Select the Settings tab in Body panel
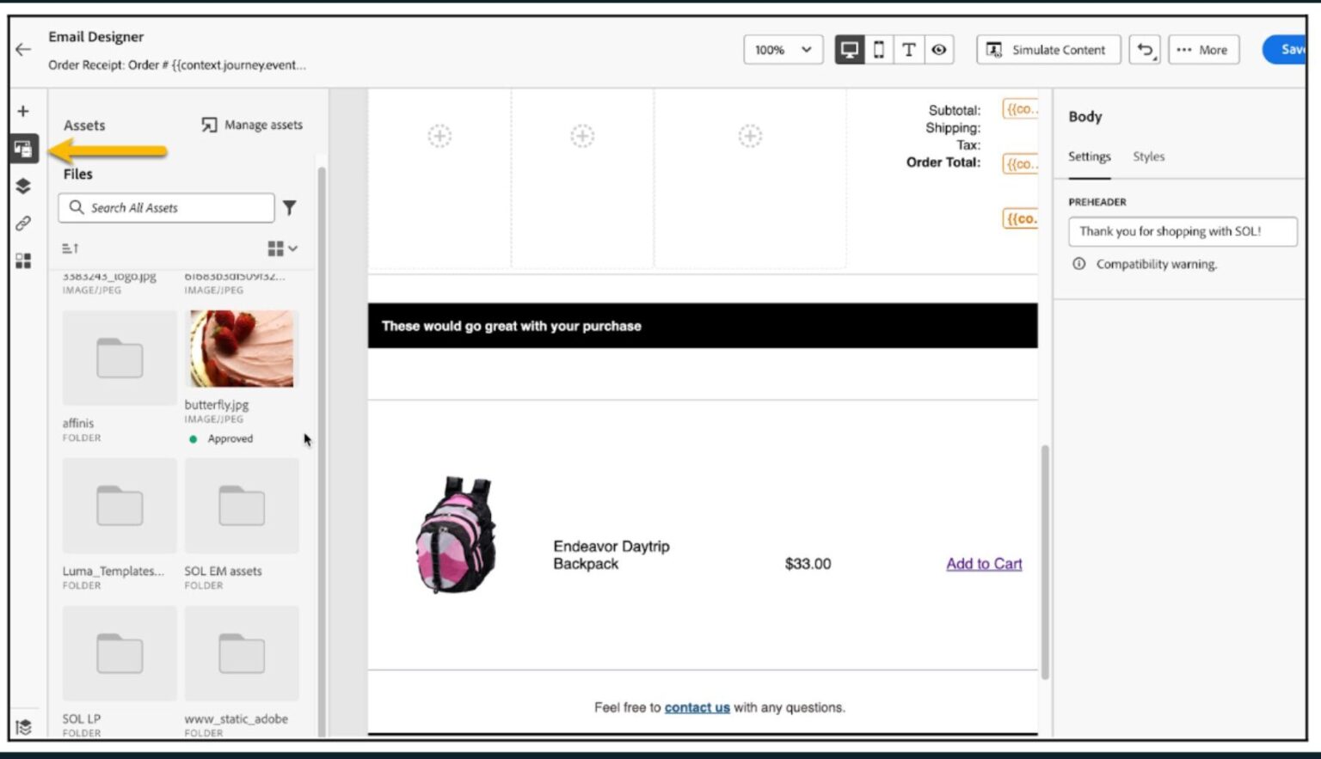 pos(1089,156)
